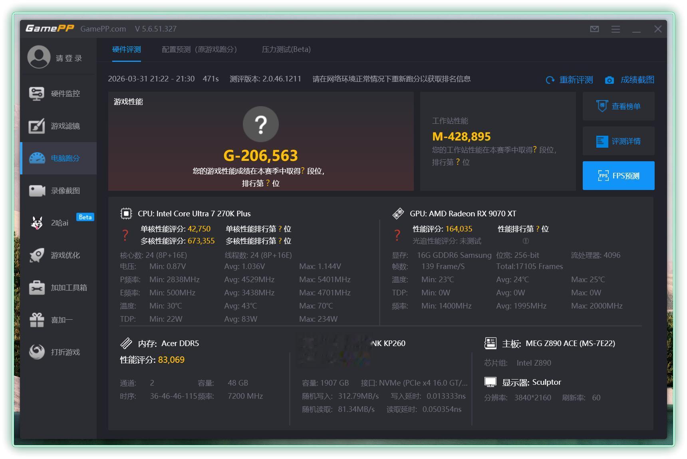
Task: Click the 硬件监控 sidebar icon
Action: click(x=37, y=94)
